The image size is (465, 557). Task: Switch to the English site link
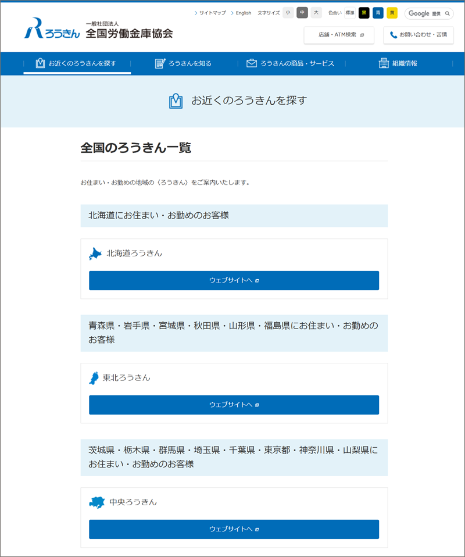pyautogui.click(x=243, y=13)
